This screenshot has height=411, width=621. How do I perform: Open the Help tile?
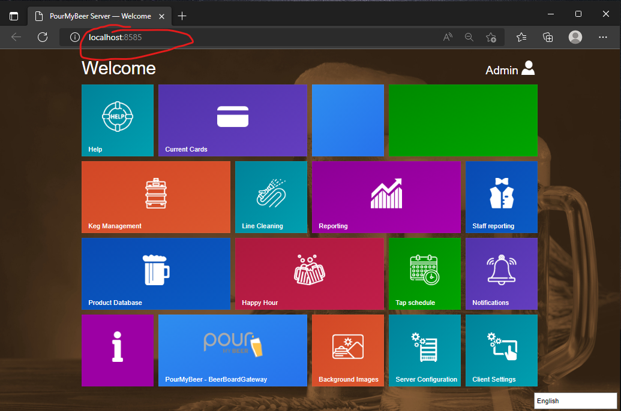point(118,120)
